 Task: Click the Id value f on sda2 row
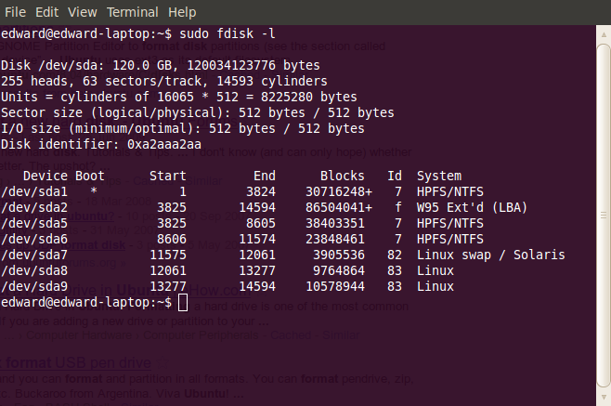tap(398, 207)
